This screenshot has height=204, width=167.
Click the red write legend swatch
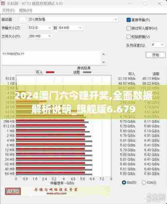(x=50, y=72)
